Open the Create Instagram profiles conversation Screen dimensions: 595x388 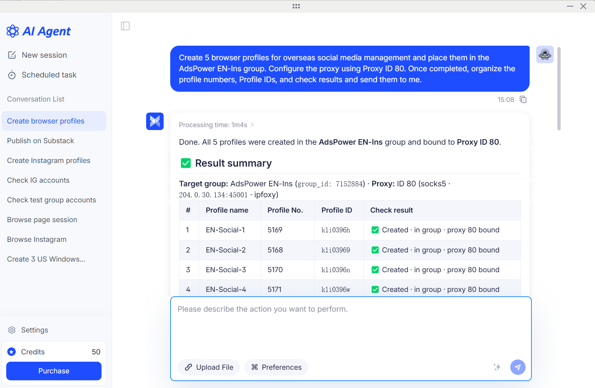pyautogui.click(x=54, y=160)
